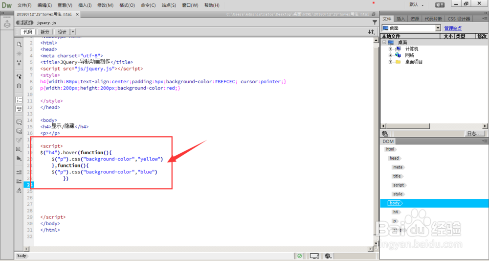Click the Files panel horizontal scrollbar right arrow
The height and width of the screenshot is (261, 489).
(x=485, y=126)
